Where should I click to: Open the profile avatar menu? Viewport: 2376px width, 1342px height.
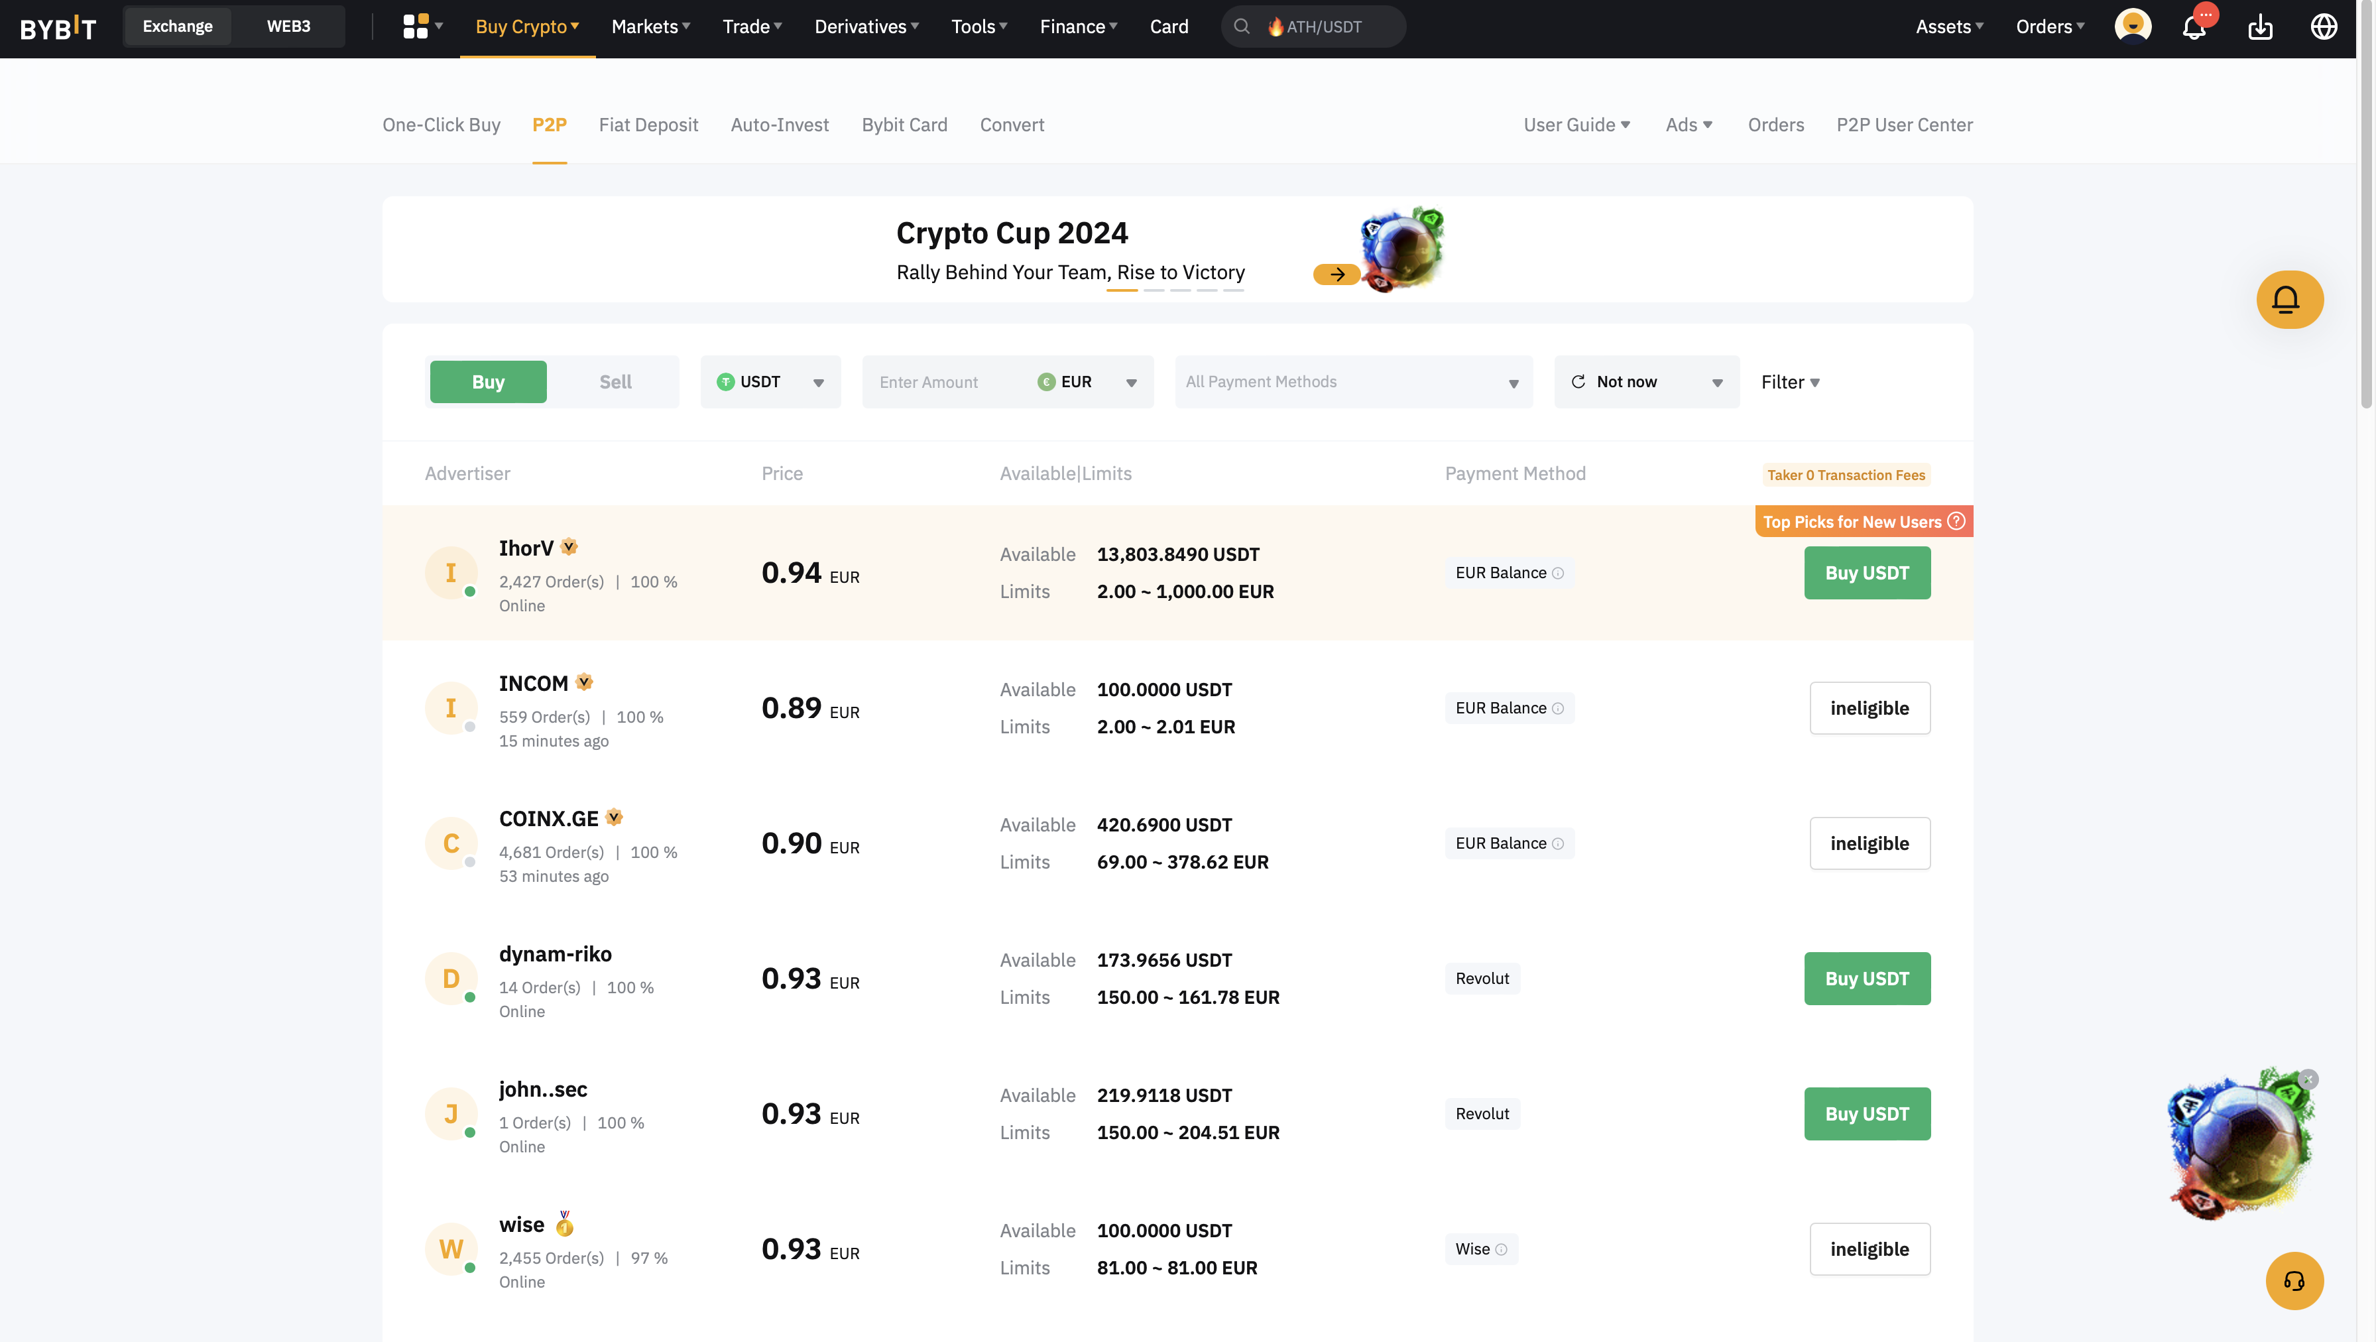[x=2131, y=26]
